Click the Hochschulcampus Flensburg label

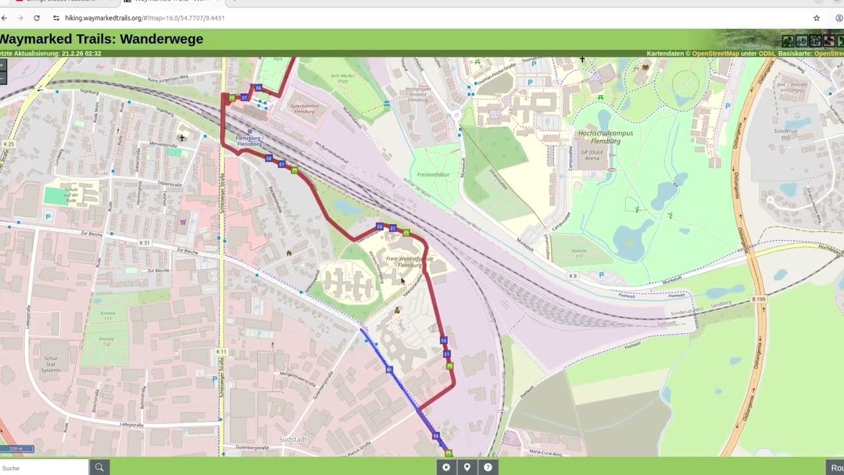pos(605,137)
